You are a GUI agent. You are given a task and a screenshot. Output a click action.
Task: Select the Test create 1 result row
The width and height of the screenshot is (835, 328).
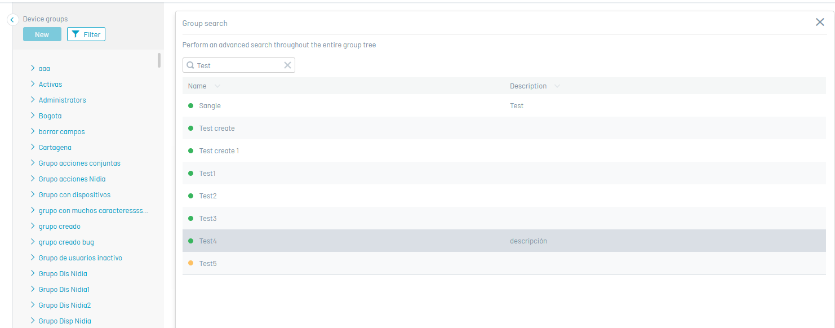pos(219,150)
